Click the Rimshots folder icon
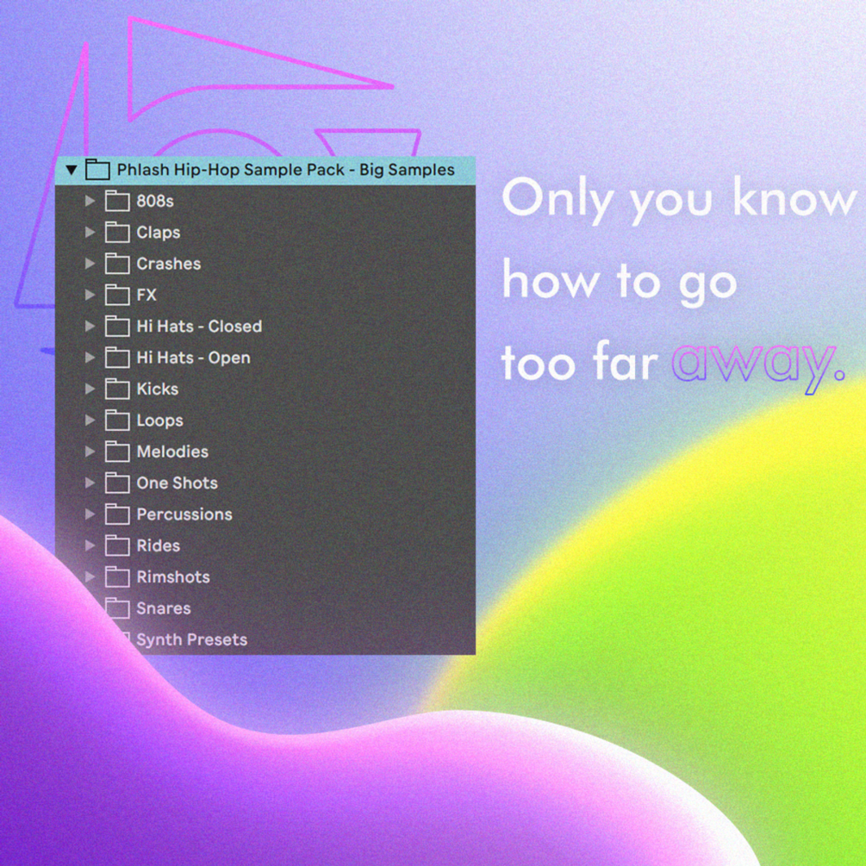Screen dimensions: 866x866 117,577
